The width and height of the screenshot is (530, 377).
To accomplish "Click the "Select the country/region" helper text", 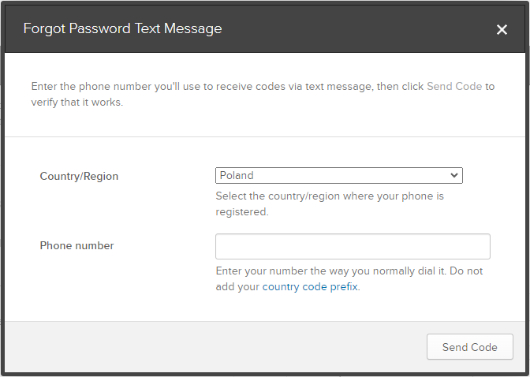I will point(329,196).
